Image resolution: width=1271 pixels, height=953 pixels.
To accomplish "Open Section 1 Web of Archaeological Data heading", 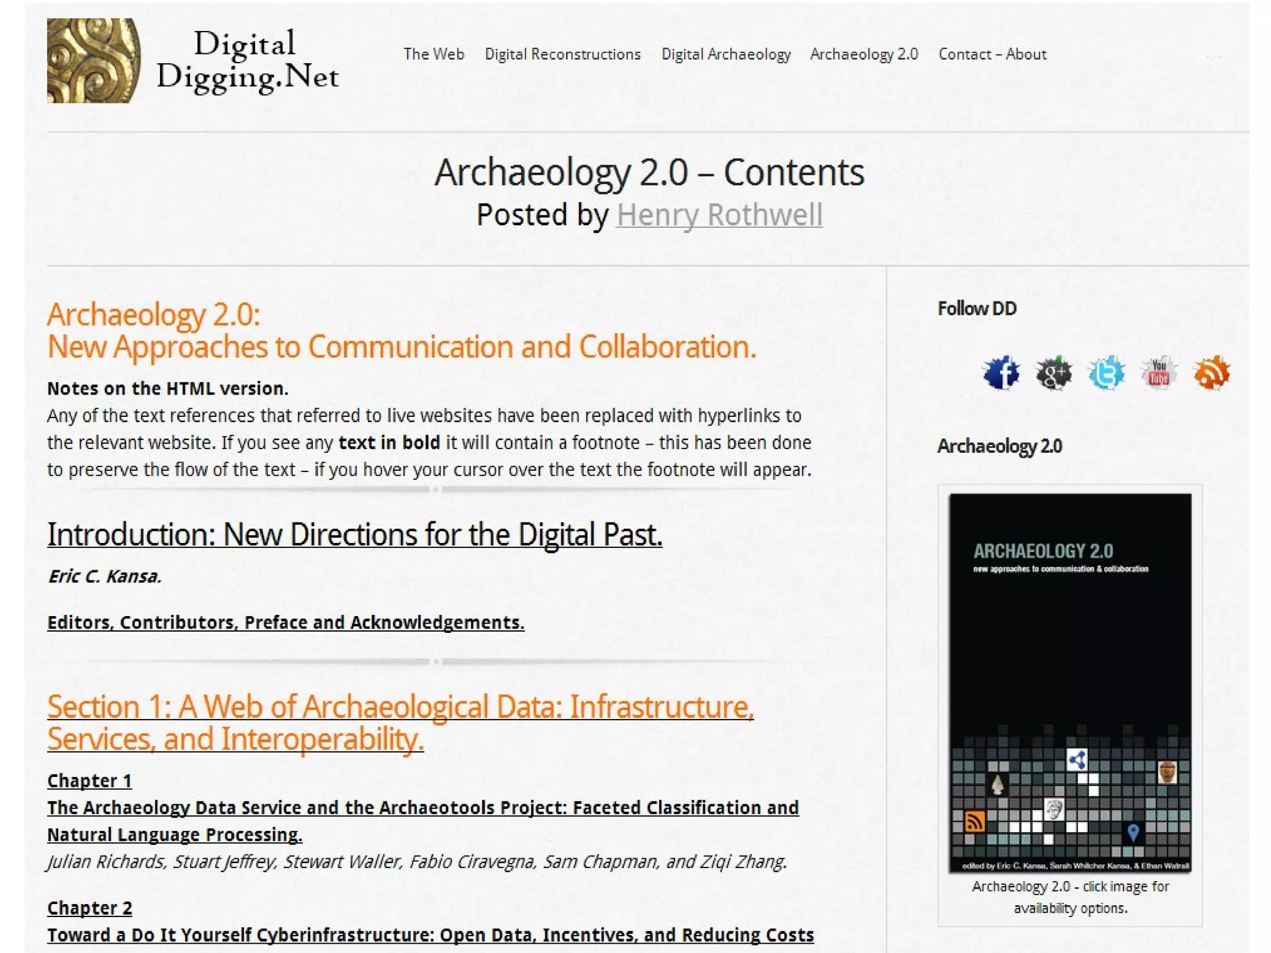I will coord(400,723).
